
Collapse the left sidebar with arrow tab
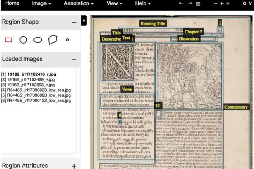84,21
